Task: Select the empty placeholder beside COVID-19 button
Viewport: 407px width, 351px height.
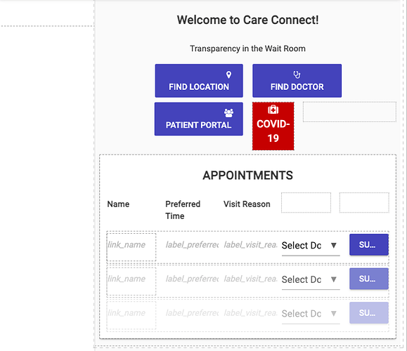Action: [x=349, y=112]
